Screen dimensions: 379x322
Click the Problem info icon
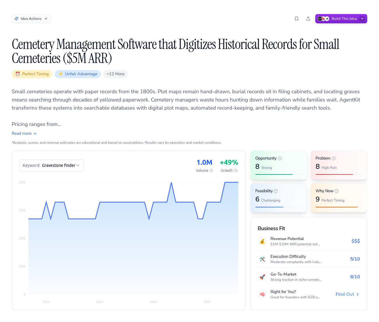click(334, 158)
